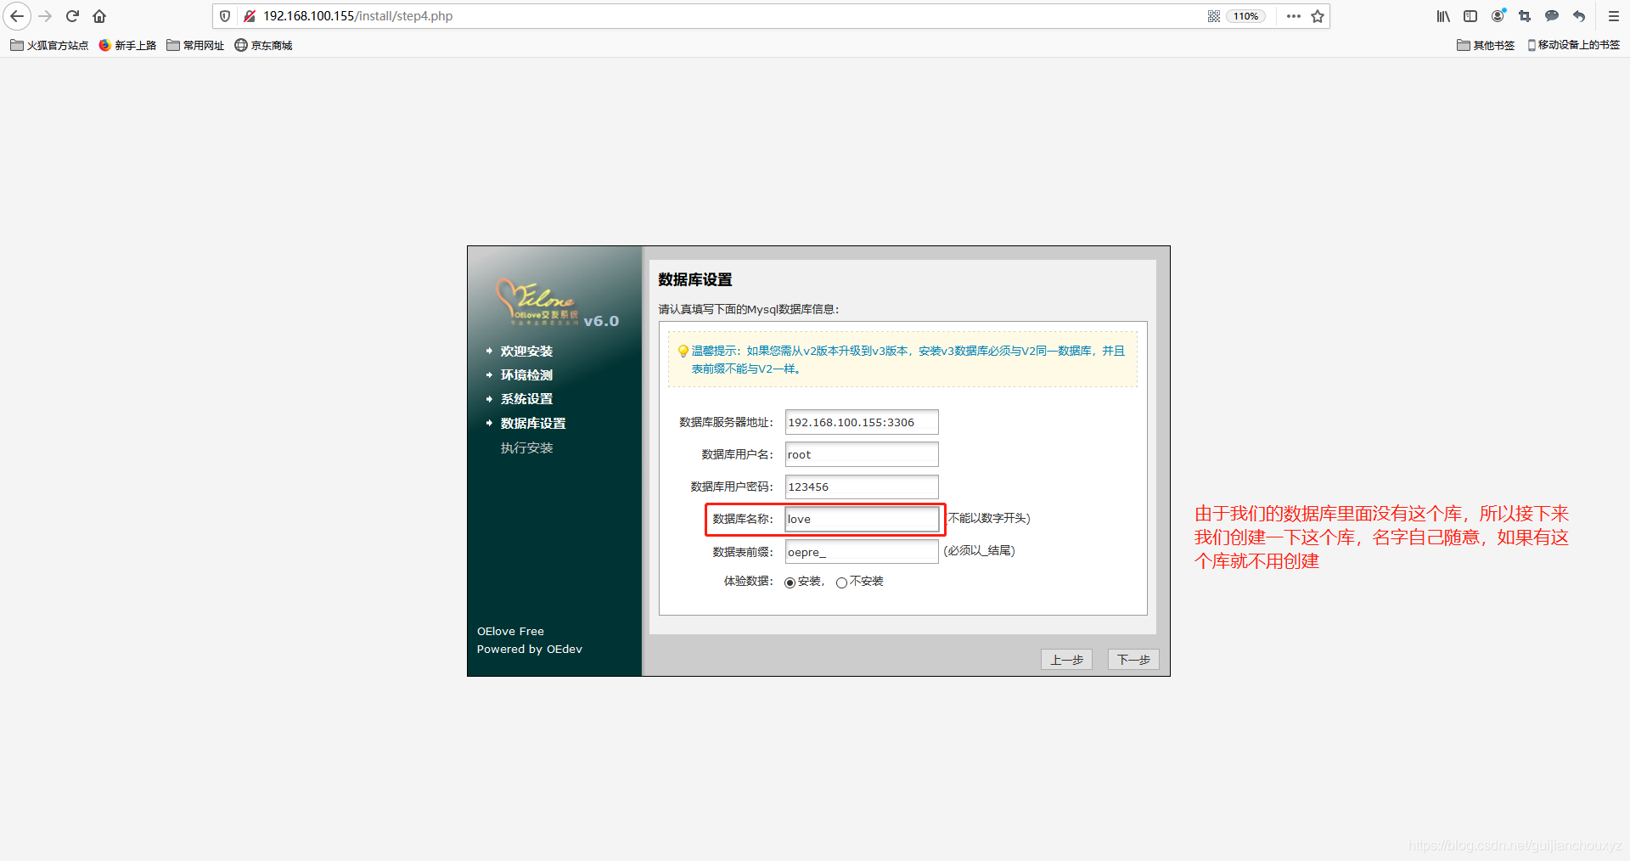
Task: Click the 数据库用户名 root field
Action: pos(862,454)
